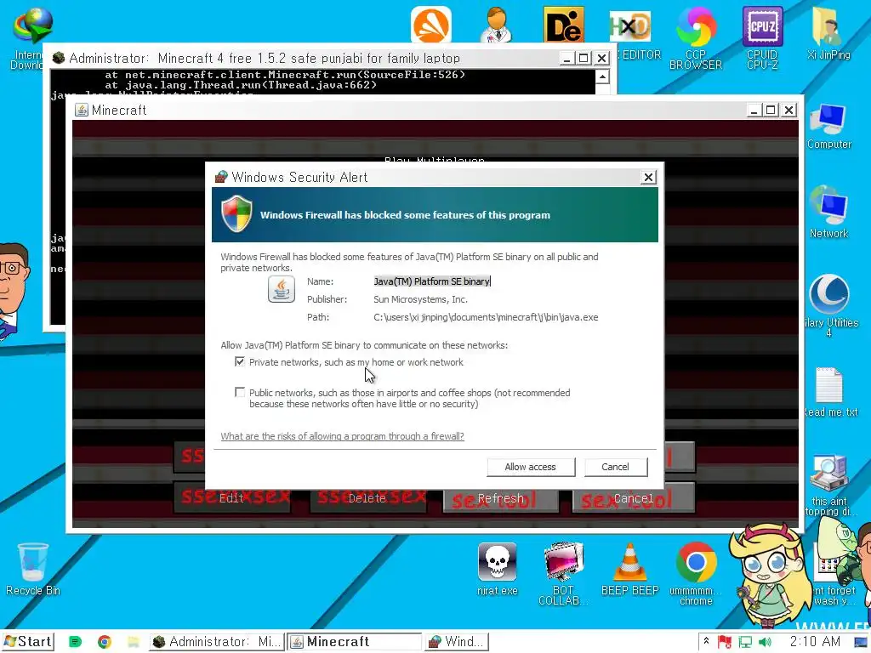
Task: Minimize the Administrator console window
Action: click(566, 59)
